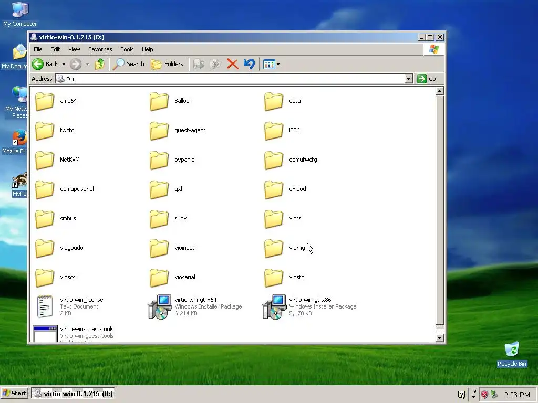Select the pvpanic folder icon
The image size is (538, 403).
click(x=159, y=160)
